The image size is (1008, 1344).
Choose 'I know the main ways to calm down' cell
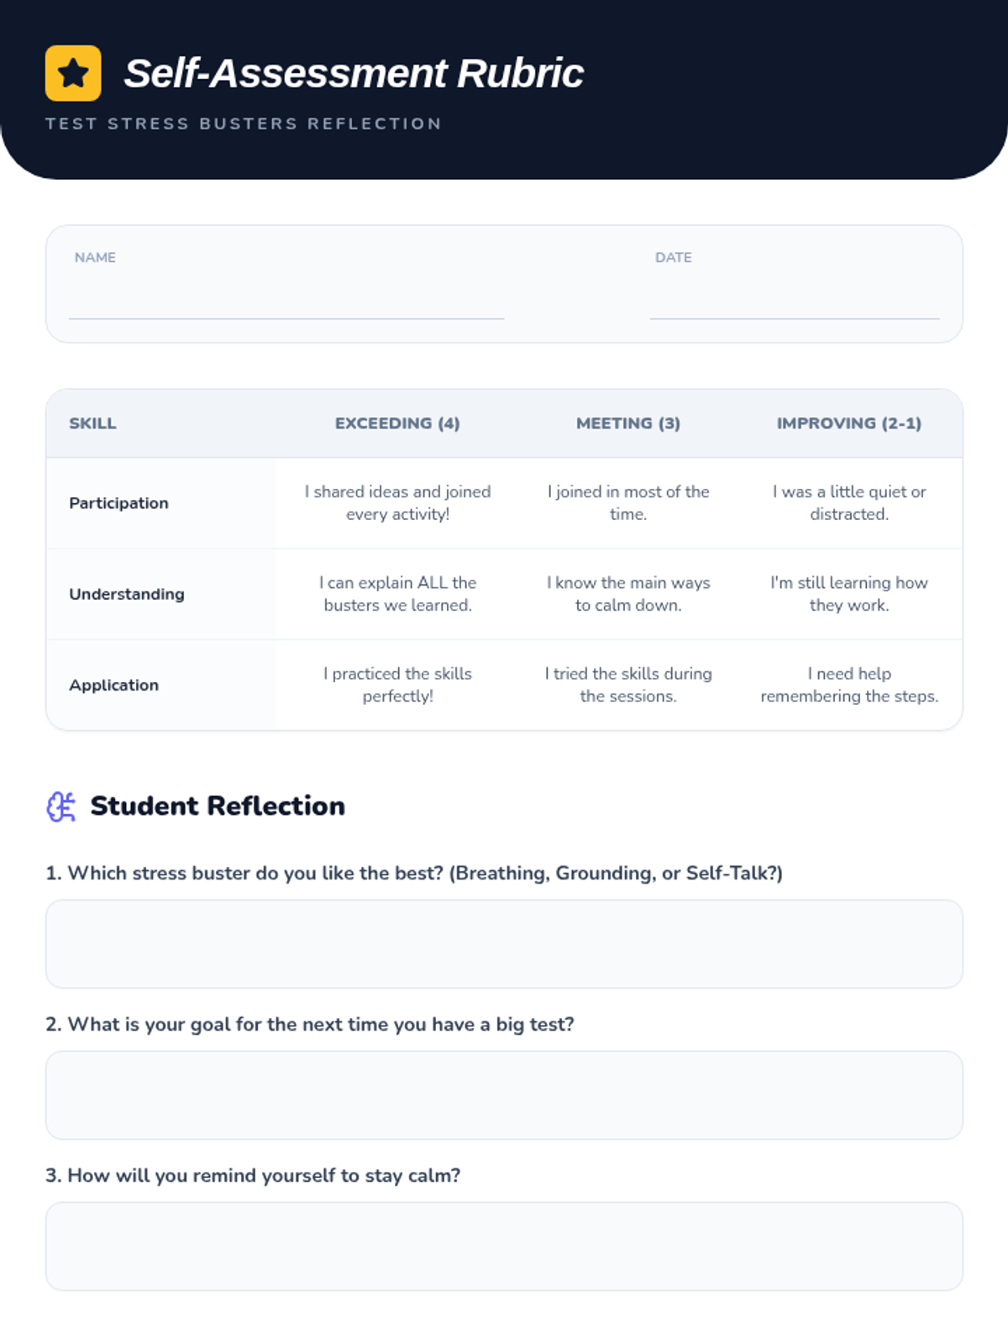pos(628,594)
